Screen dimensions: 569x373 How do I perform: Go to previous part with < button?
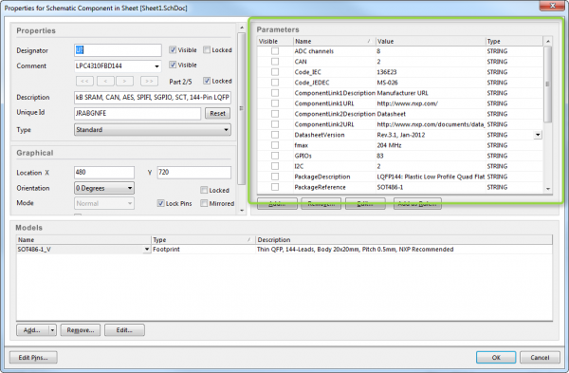click(x=105, y=81)
